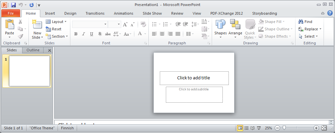Click the 25% zoom level
Screen dimensions: 335x133
[268, 128]
